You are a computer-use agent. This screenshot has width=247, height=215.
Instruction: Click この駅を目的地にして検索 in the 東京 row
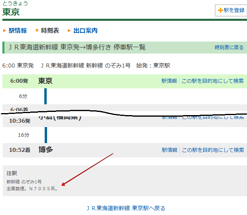pos(213,81)
